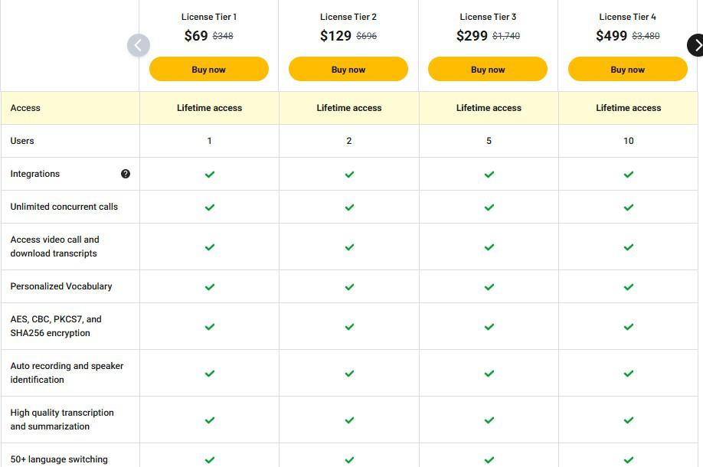Click Tier 3 Personalized Vocabulary checkmark
The height and width of the screenshot is (467, 703).
click(489, 287)
